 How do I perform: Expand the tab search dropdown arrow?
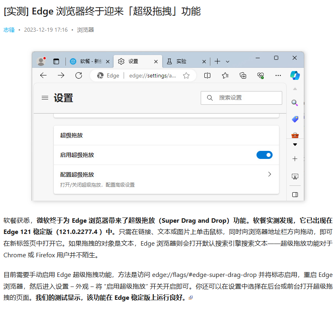[228, 62]
